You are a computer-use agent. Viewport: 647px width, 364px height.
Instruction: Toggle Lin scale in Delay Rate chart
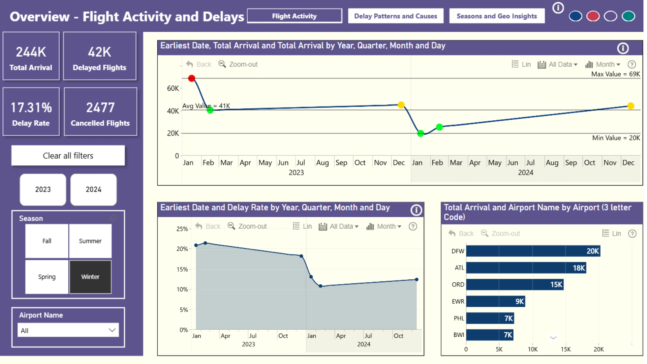pyautogui.click(x=302, y=226)
